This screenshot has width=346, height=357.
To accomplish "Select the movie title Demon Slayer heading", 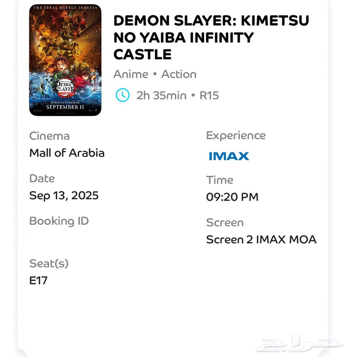I will click(211, 37).
